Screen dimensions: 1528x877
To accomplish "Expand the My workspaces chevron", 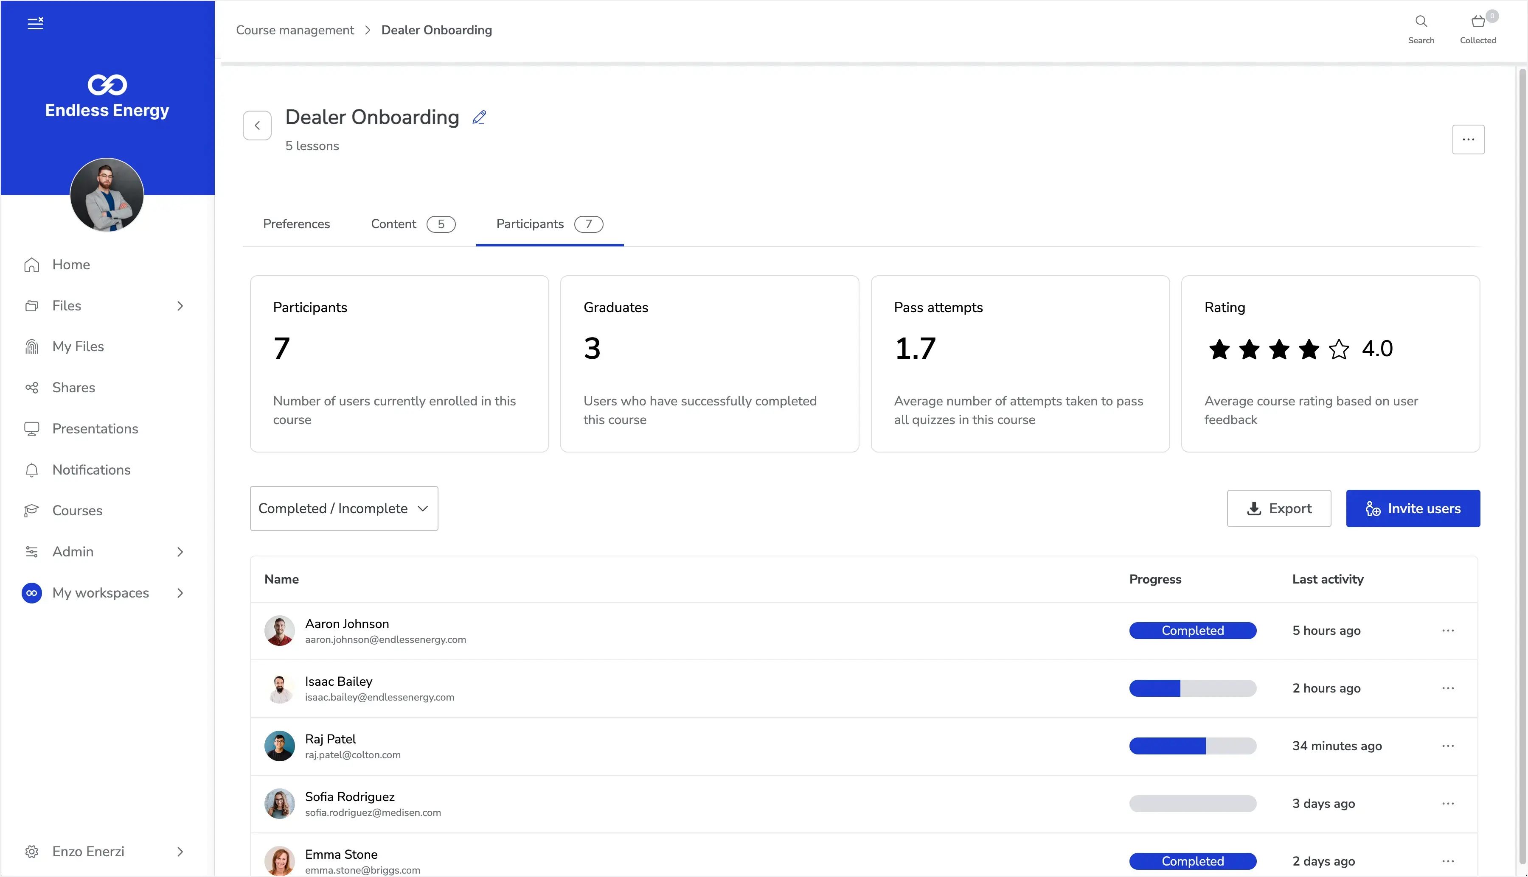I will coord(180,593).
